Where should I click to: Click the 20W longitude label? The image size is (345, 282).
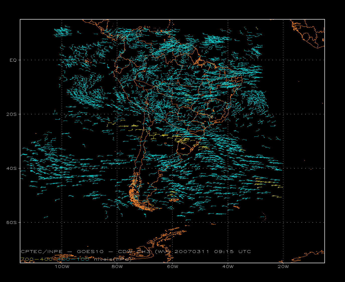(x=283, y=266)
